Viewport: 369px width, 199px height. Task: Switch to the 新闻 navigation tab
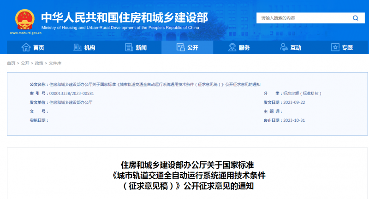[141, 48]
